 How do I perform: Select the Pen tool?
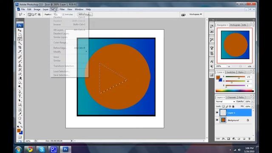[20, 92]
